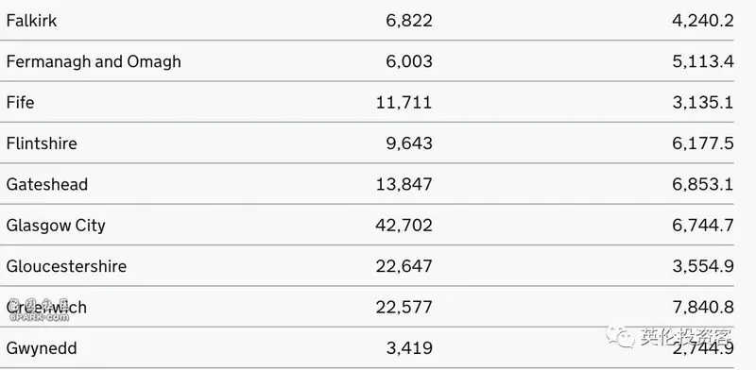
Task: Click the WeChat logo watermark icon
Action: tap(621, 336)
